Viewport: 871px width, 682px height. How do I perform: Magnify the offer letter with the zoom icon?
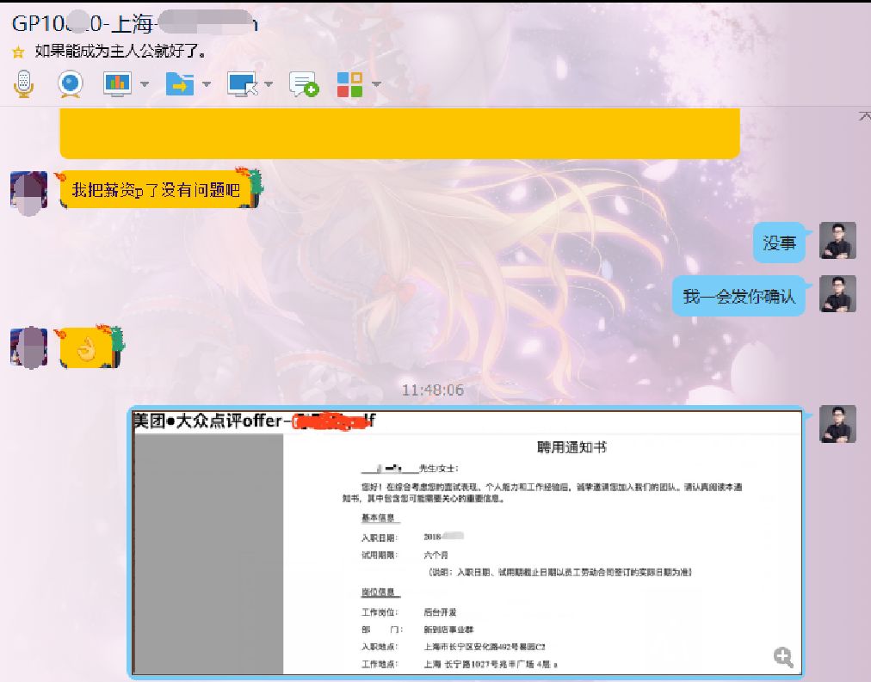pos(783,657)
